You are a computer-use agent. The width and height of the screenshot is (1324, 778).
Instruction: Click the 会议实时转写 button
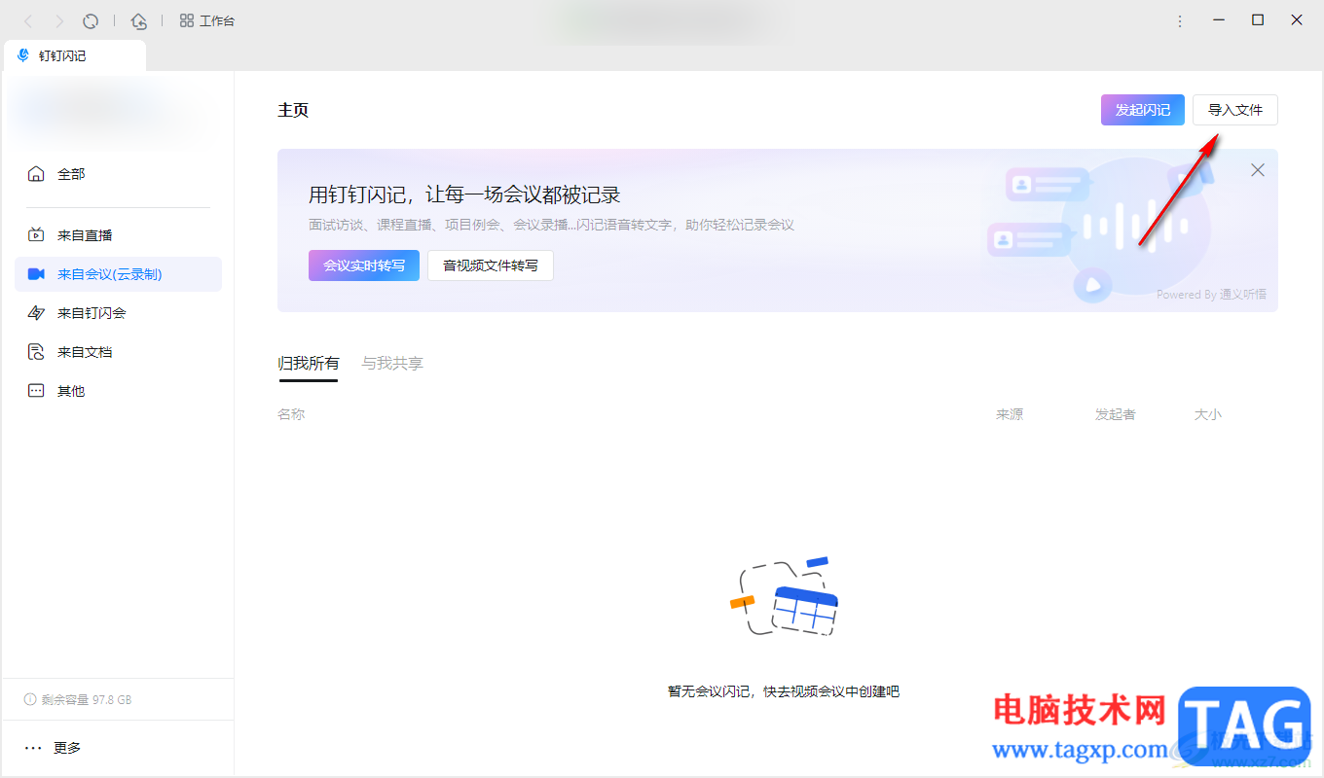(x=364, y=265)
